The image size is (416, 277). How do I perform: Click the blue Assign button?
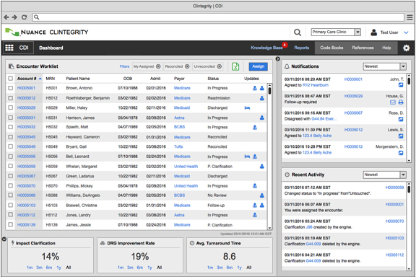tap(258, 66)
